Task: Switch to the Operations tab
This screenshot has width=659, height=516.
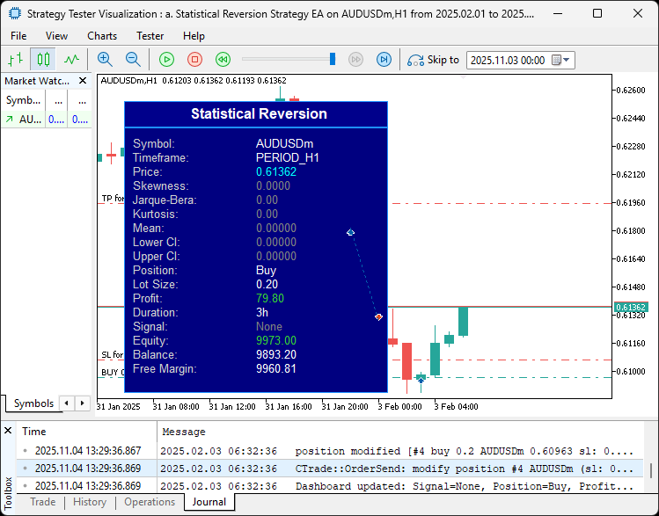Action: [x=150, y=502]
